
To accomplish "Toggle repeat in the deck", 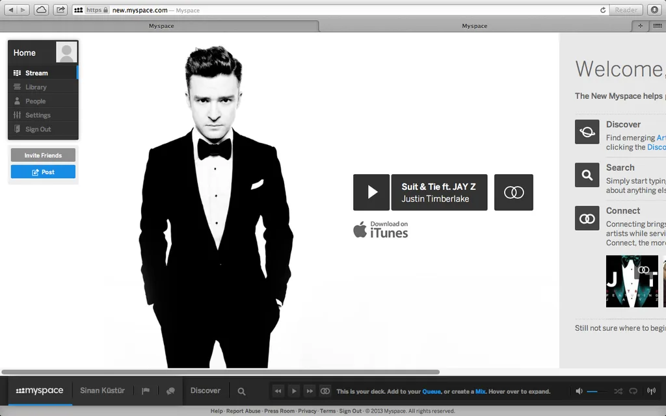I will (x=633, y=391).
